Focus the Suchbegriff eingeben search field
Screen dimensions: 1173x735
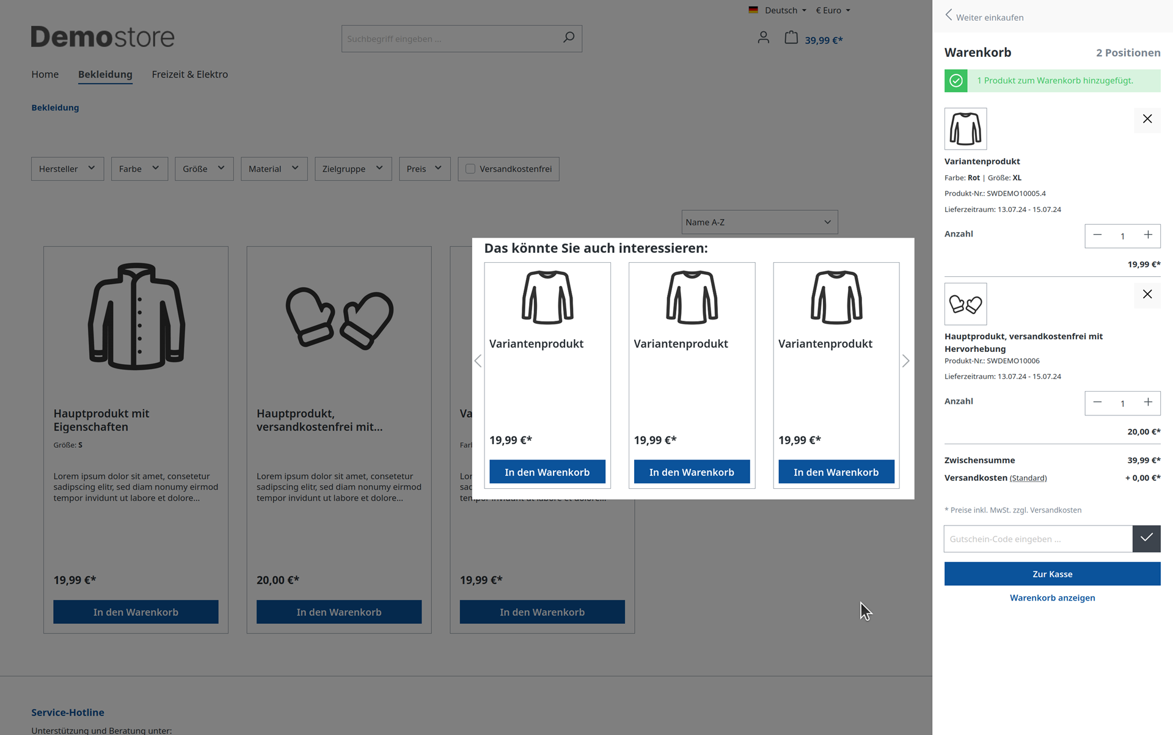[x=450, y=38]
